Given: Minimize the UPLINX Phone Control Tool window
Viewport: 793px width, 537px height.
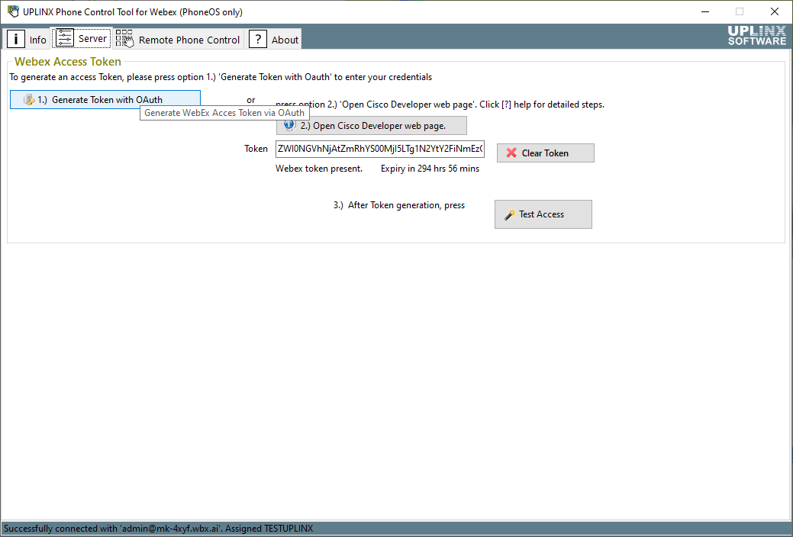Looking at the screenshot, I should (x=704, y=11).
